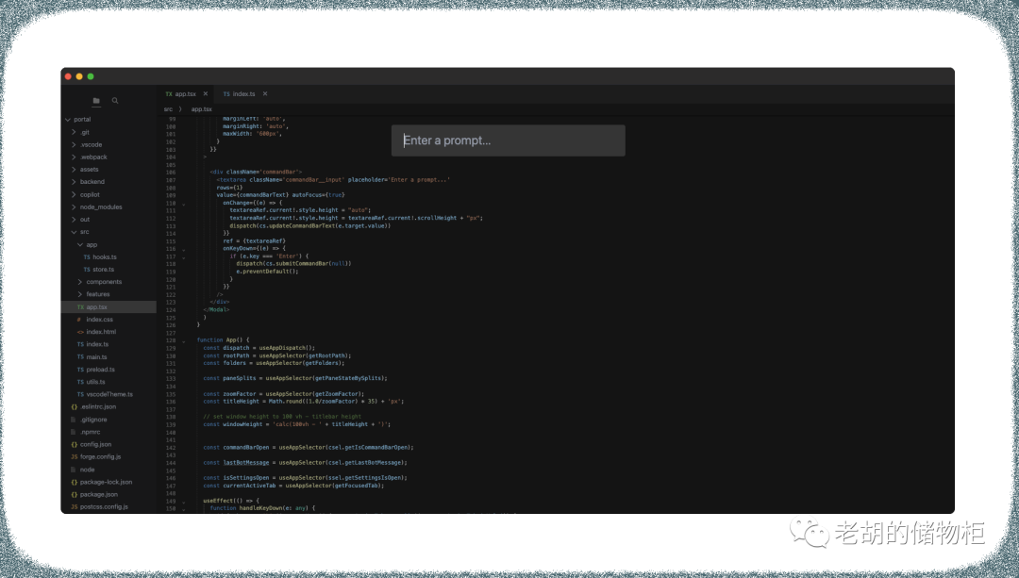Screen dimensions: 1019x578
Task: Open index.css in the file tree
Action: pyautogui.click(x=99, y=320)
